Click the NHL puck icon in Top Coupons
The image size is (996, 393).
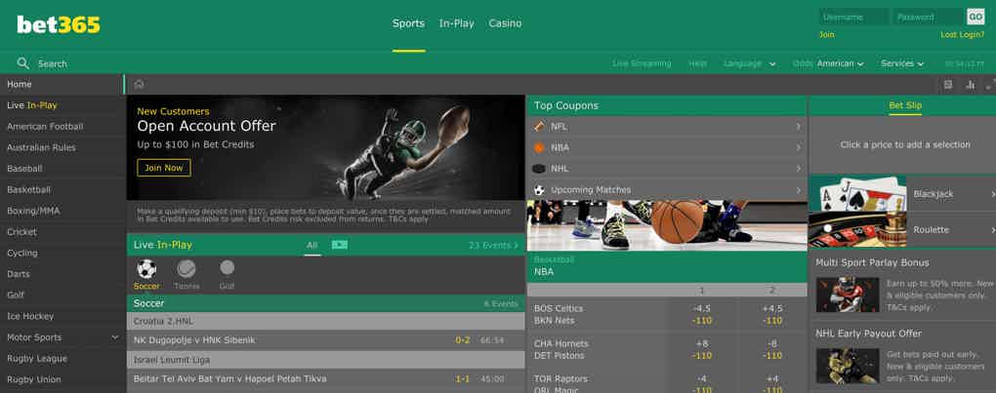(539, 169)
